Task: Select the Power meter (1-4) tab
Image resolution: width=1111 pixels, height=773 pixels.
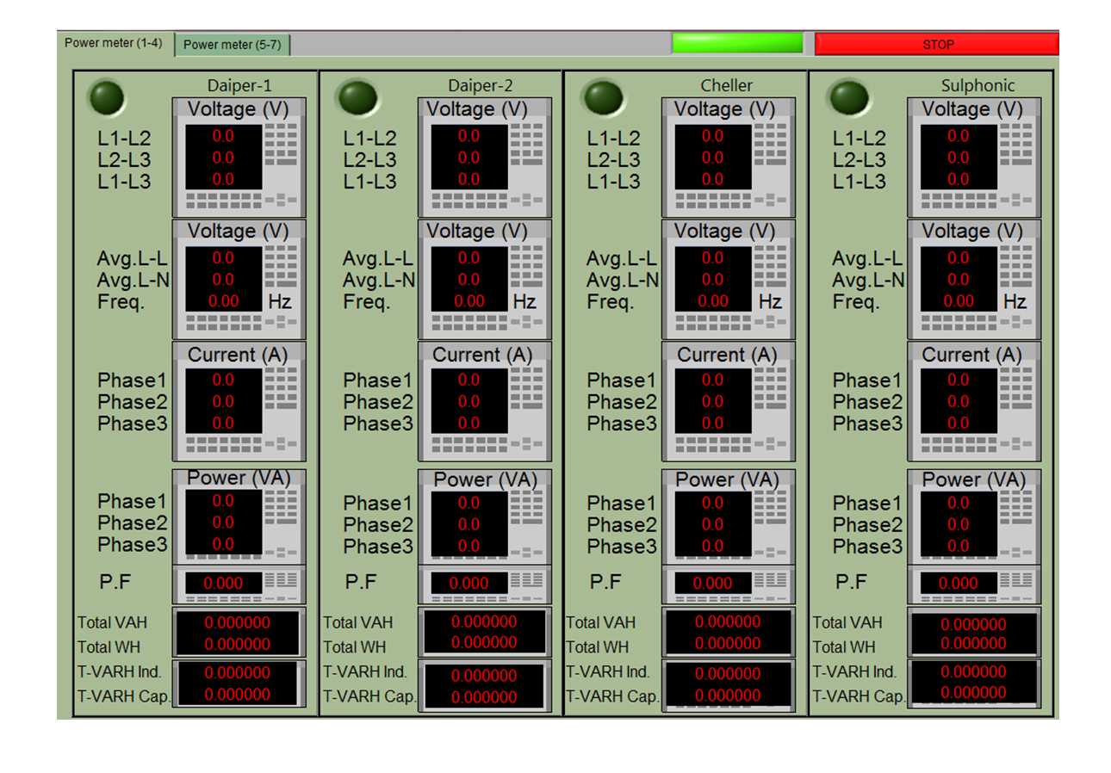Action: tap(113, 43)
